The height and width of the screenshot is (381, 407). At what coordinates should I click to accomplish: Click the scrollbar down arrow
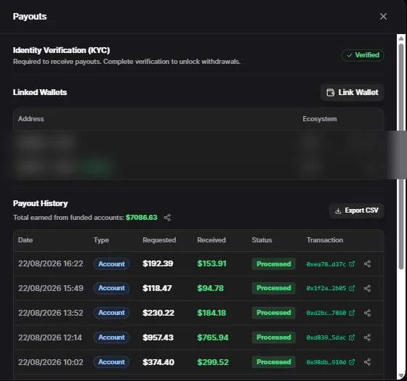[401, 376]
